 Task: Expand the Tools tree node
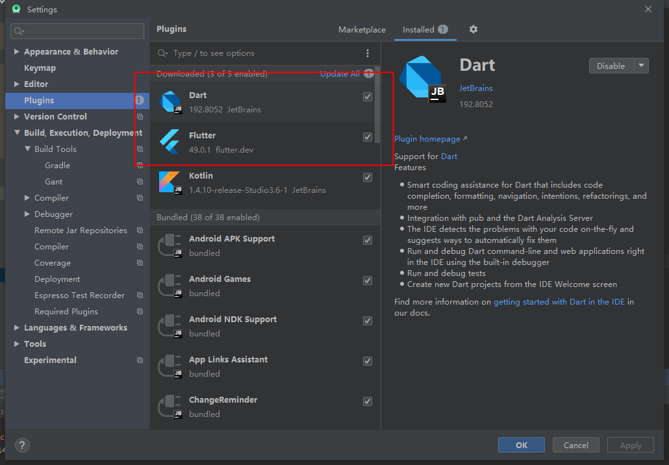click(17, 344)
